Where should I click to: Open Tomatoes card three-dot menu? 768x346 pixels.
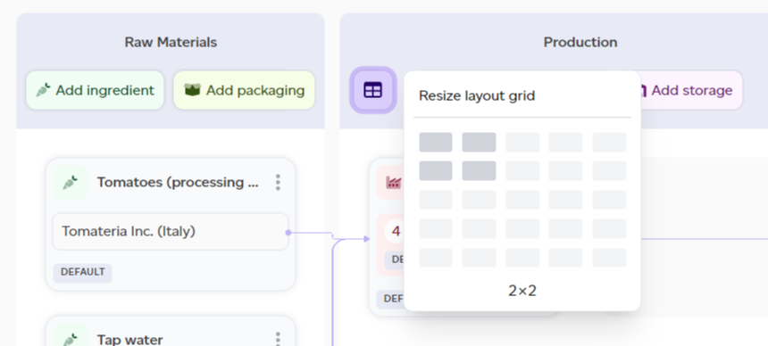pos(278,182)
